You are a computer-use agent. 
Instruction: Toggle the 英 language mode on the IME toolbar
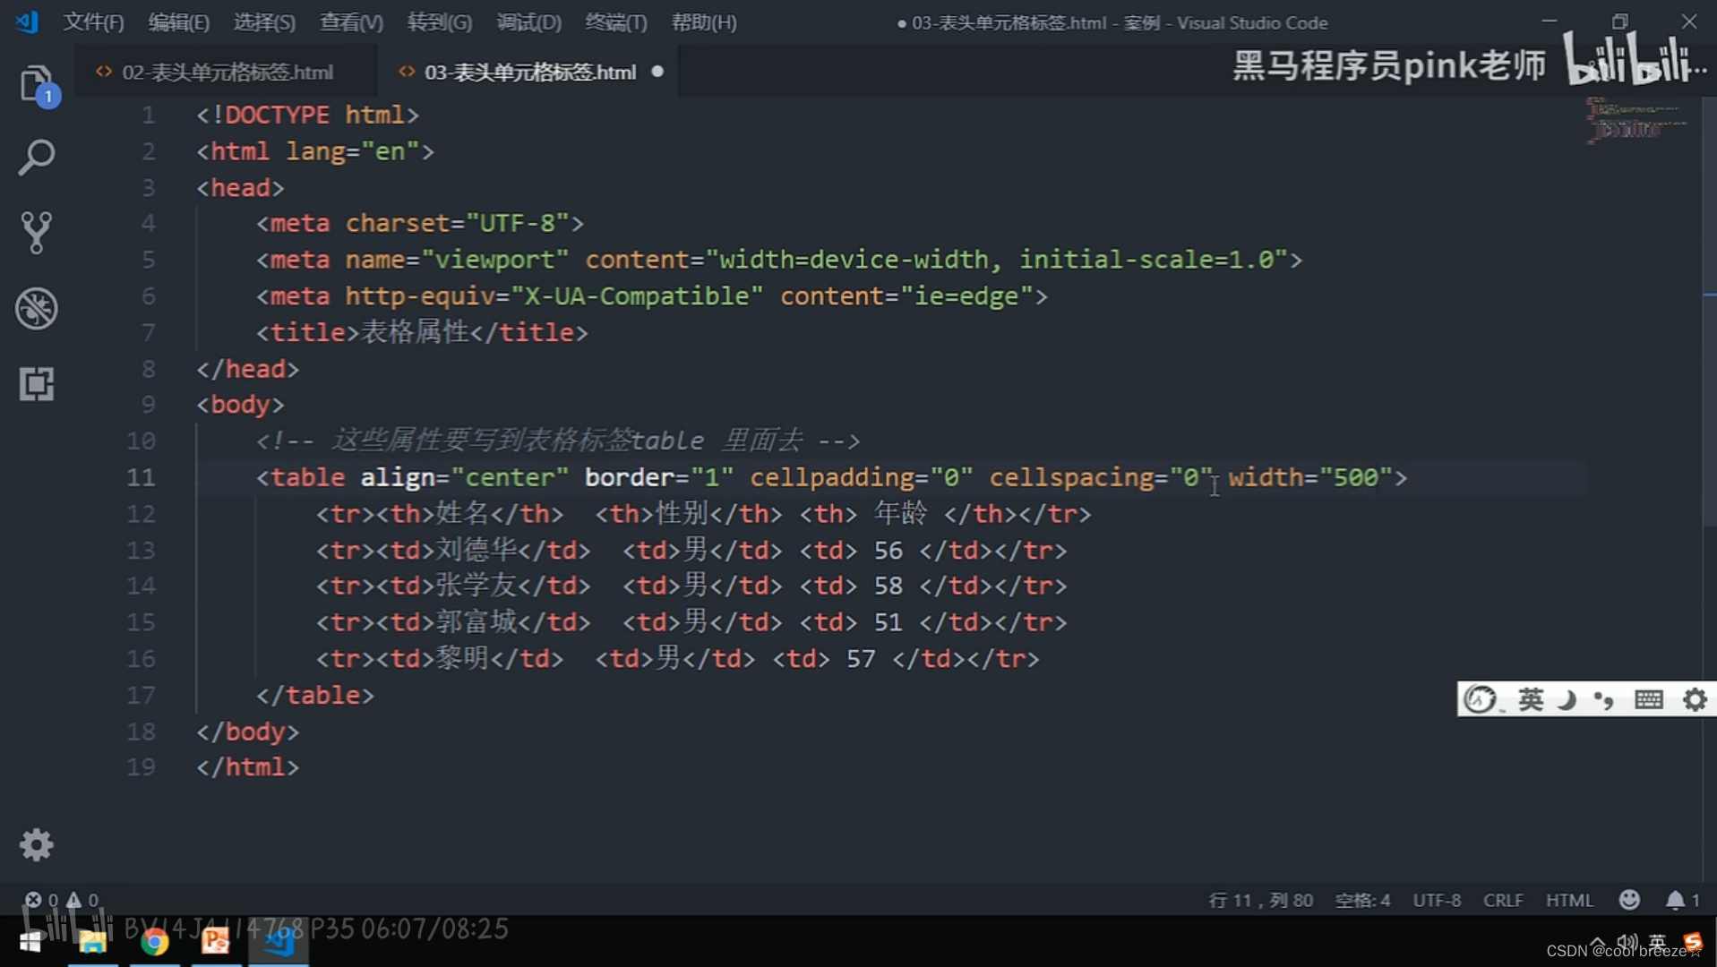click(x=1531, y=699)
